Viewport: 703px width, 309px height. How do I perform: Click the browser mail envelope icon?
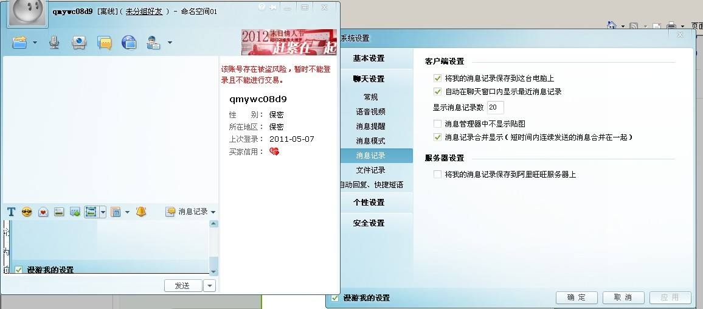pyautogui.click(x=656, y=27)
